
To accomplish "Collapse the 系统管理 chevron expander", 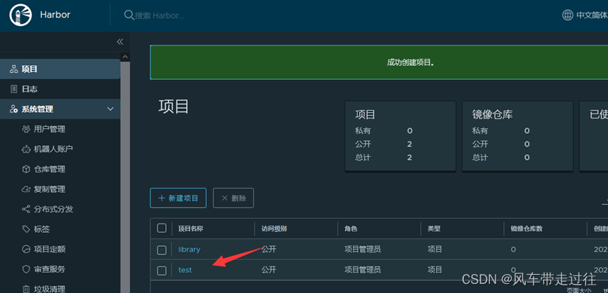I will tap(110, 109).
